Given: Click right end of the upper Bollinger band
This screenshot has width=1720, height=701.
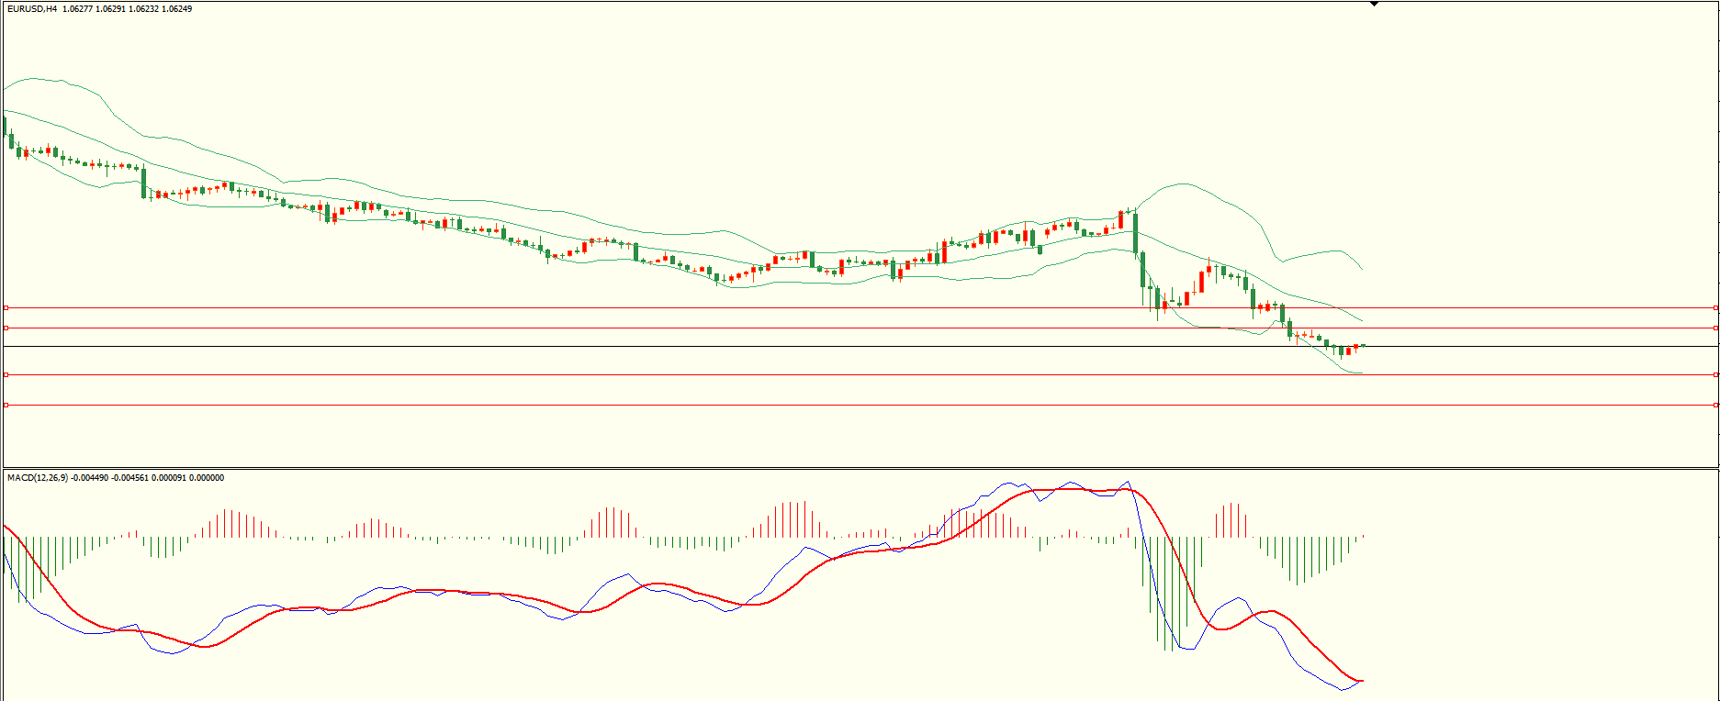Looking at the screenshot, I should coord(1362,269).
